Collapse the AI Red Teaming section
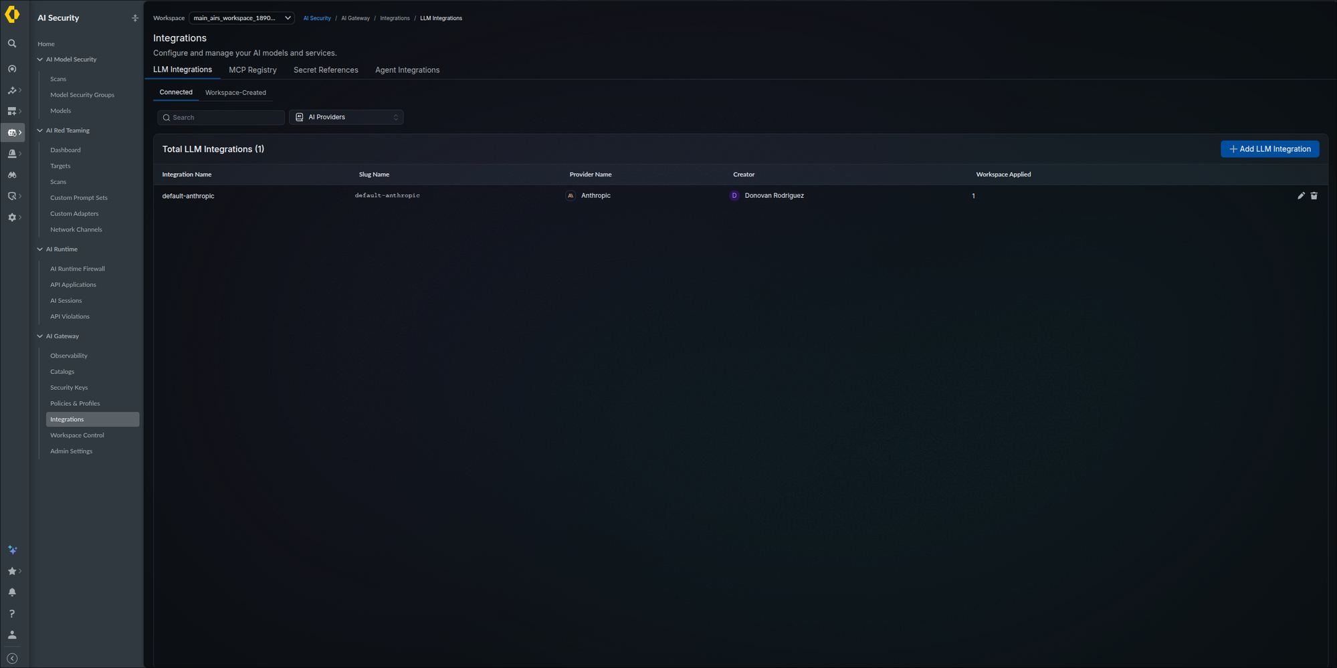 [x=40, y=130]
